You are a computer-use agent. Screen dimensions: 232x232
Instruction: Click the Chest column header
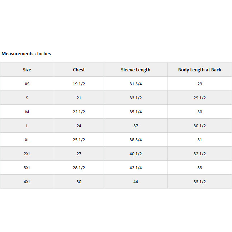click(x=79, y=70)
